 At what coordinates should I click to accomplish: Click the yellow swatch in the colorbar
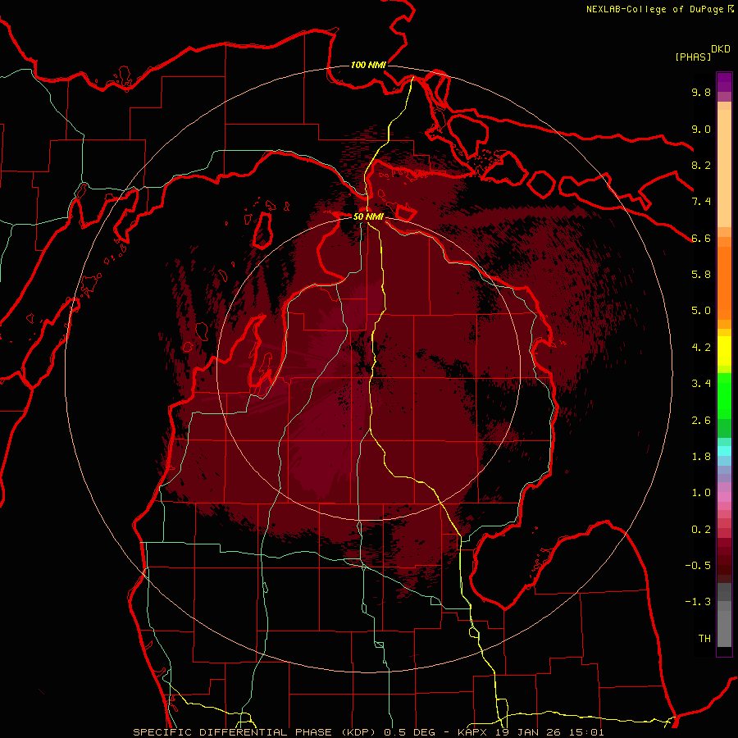click(724, 350)
